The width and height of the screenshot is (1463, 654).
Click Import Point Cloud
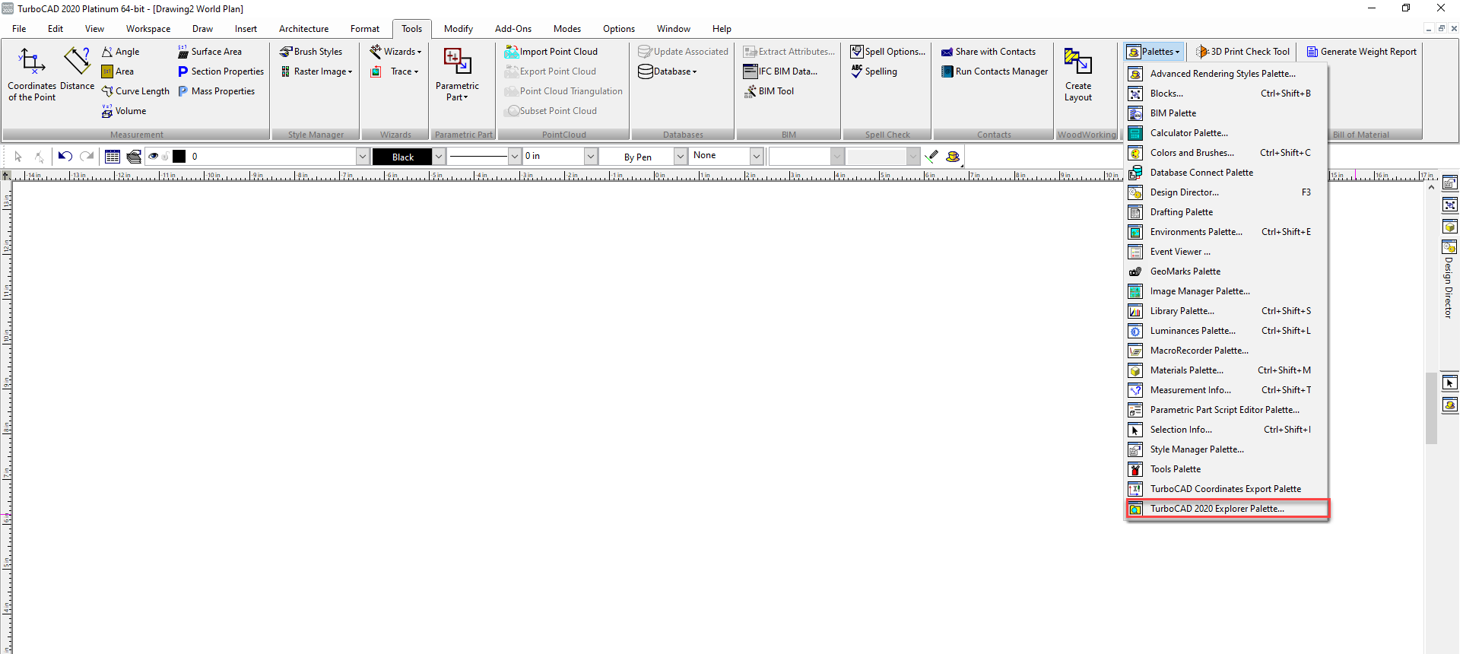551,52
